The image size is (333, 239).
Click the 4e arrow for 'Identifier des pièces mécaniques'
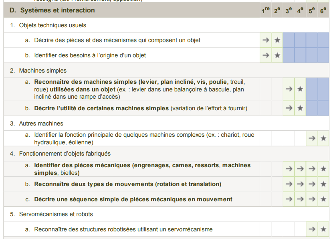coord(300,168)
